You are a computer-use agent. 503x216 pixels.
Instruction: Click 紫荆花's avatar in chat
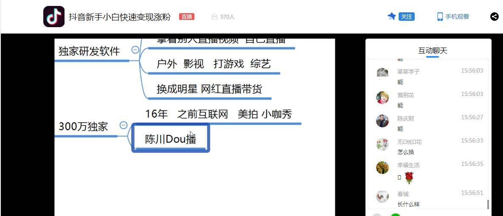(382, 98)
